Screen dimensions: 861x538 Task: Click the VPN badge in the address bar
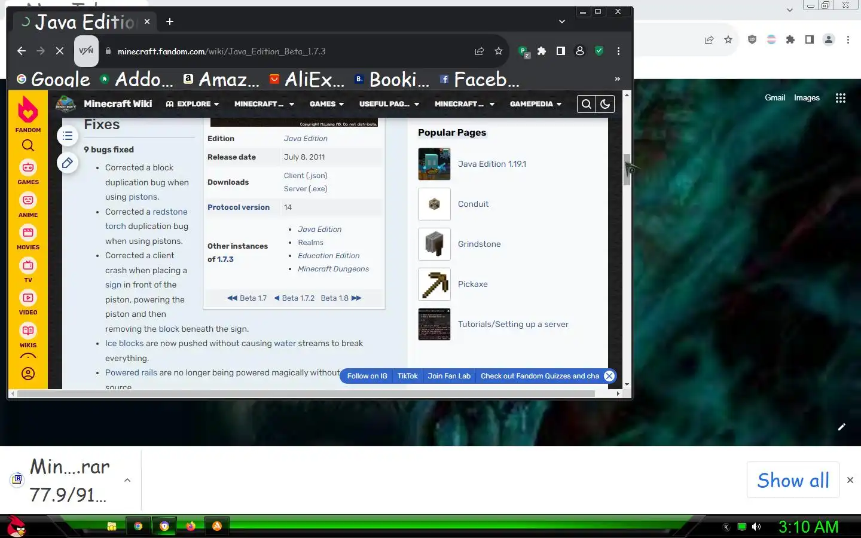[86, 51]
